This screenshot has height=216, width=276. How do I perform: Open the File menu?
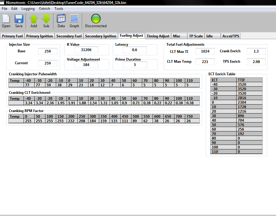point(4,9)
